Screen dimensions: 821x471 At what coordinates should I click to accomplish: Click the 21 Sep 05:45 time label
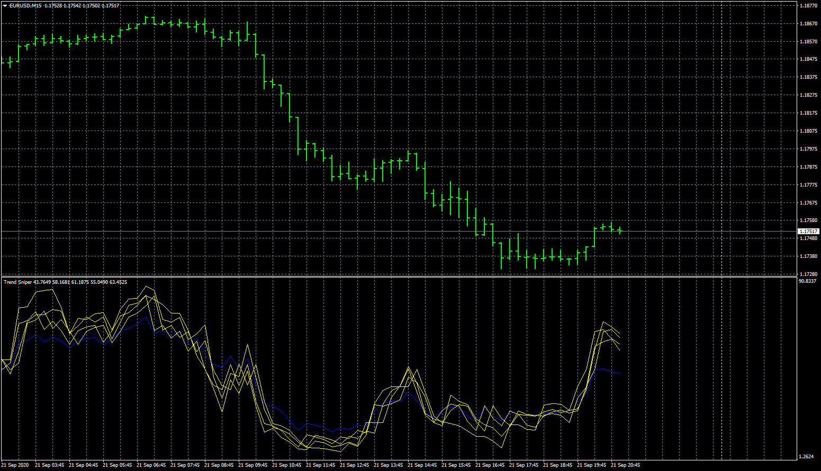117,465
